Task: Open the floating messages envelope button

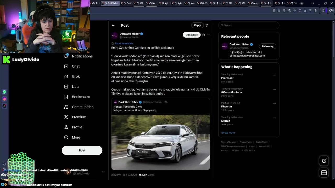Action: [x=324, y=173]
